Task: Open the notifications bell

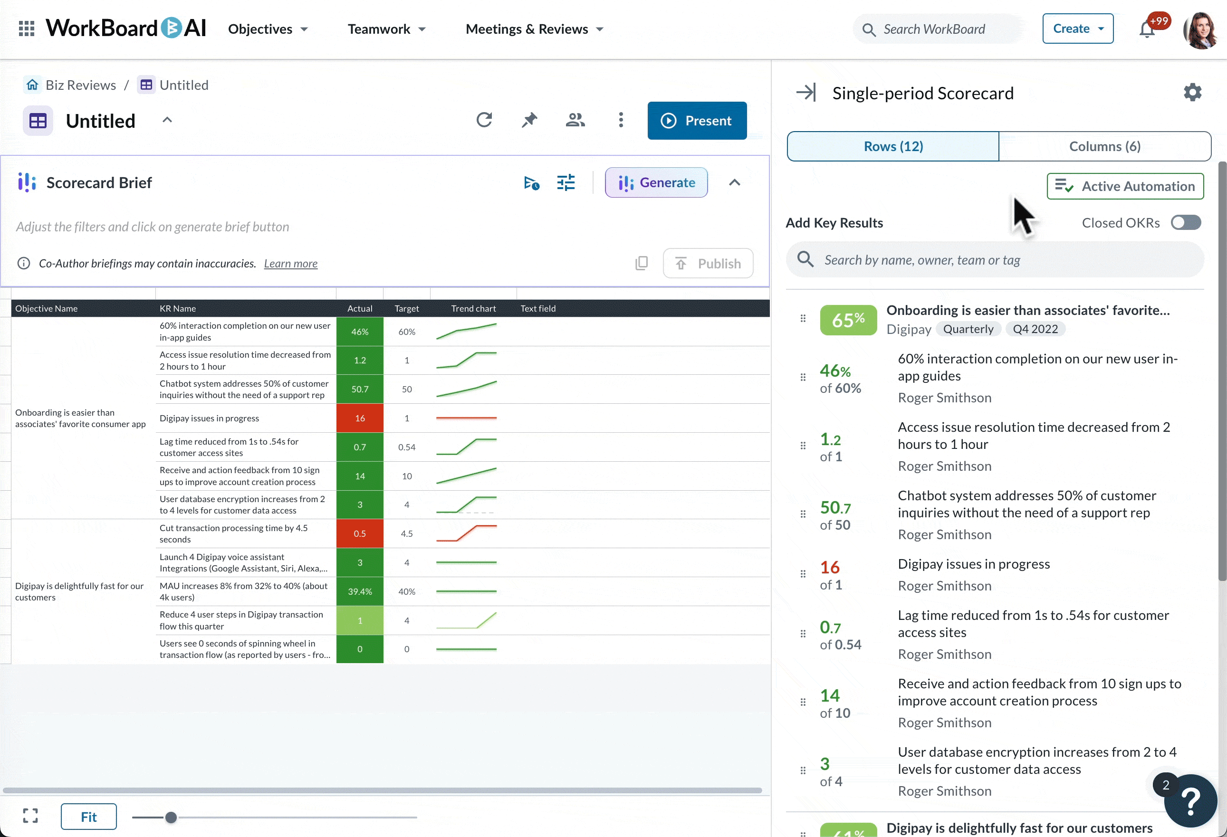Action: (x=1147, y=29)
